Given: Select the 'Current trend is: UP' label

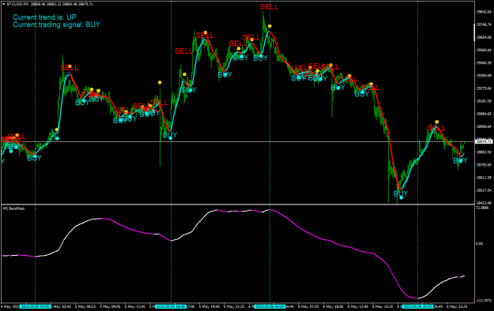Looking at the screenshot, I should click(x=44, y=17).
